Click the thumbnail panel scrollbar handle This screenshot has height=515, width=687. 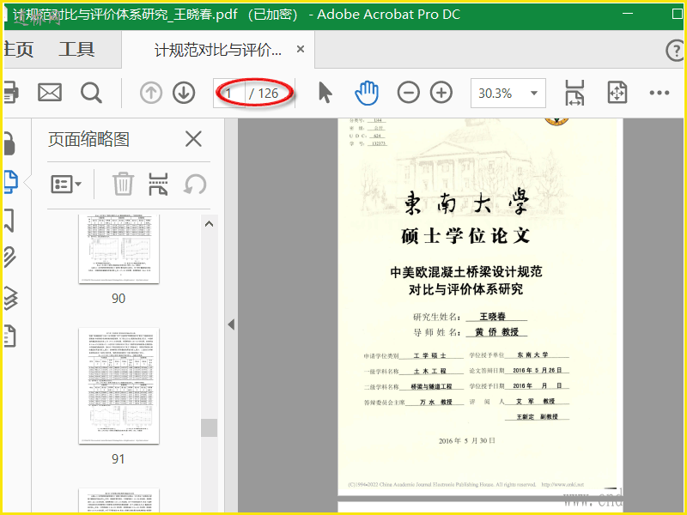209,427
